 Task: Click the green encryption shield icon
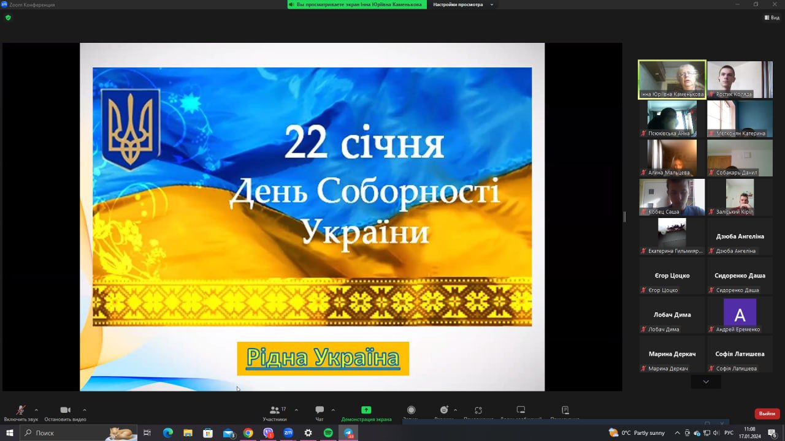pyautogui.click(x=8, y=18)
